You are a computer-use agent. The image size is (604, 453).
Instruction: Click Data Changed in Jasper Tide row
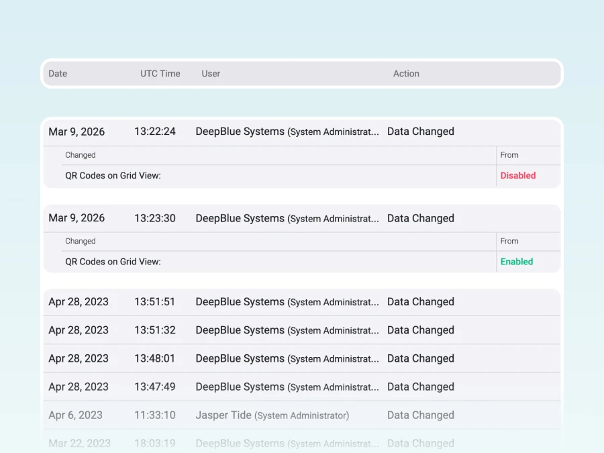[x=421, y=415]
